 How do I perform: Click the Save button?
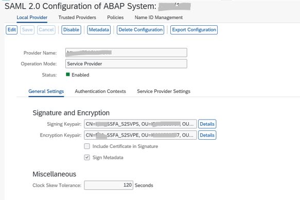[27, 30]
